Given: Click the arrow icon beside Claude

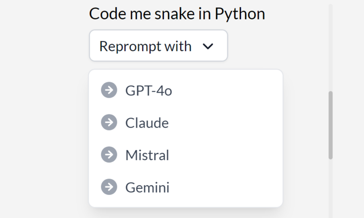Looking at the screenshot, I should 109,122.
